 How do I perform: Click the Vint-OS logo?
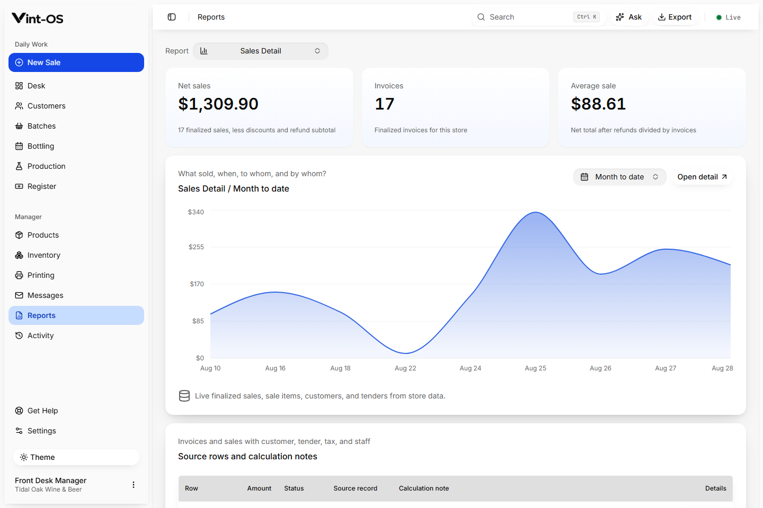click(38, 19)
